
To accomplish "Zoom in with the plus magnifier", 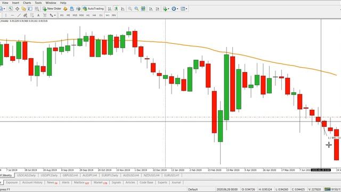I will pyautogui.click(x=130, y=9).
